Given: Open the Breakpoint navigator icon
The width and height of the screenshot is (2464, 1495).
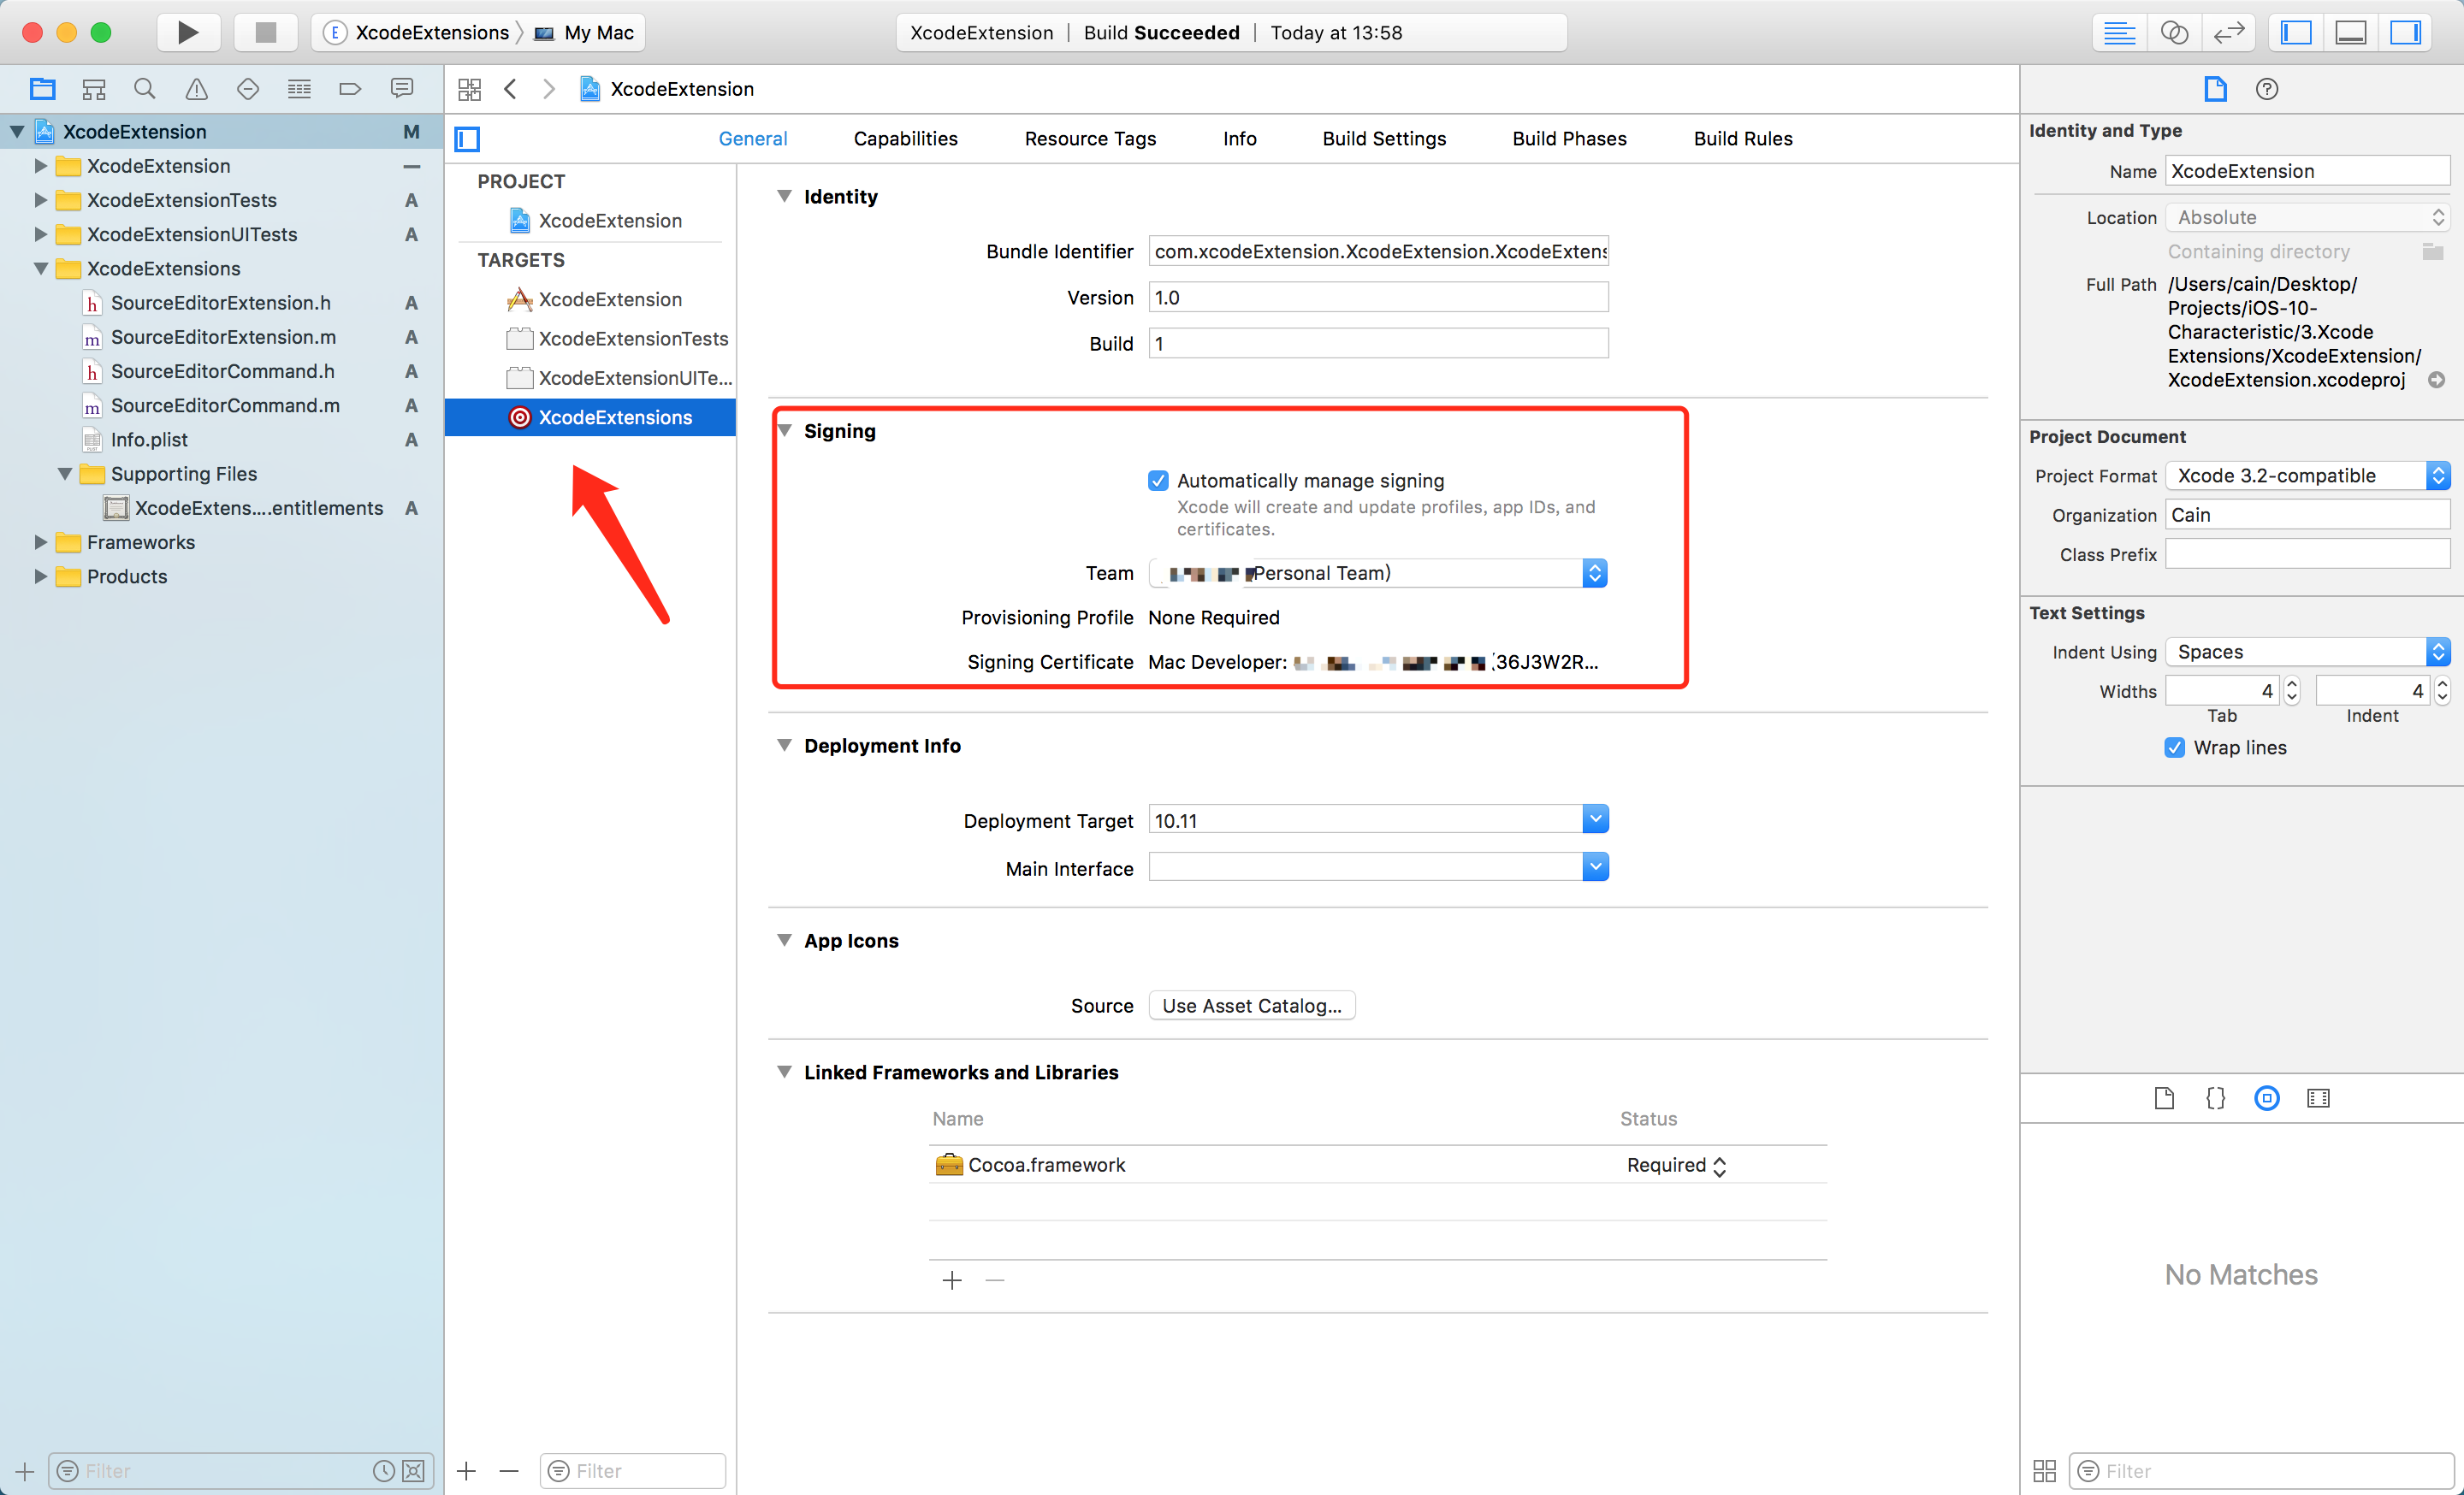Looking at the screenshot, I should 350,89.
